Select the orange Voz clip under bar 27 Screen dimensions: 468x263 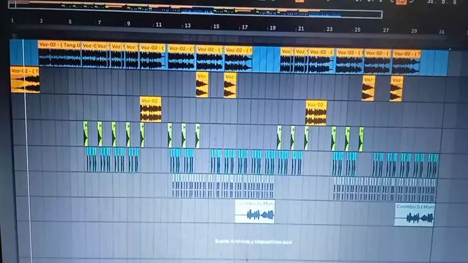coord(396,89)
